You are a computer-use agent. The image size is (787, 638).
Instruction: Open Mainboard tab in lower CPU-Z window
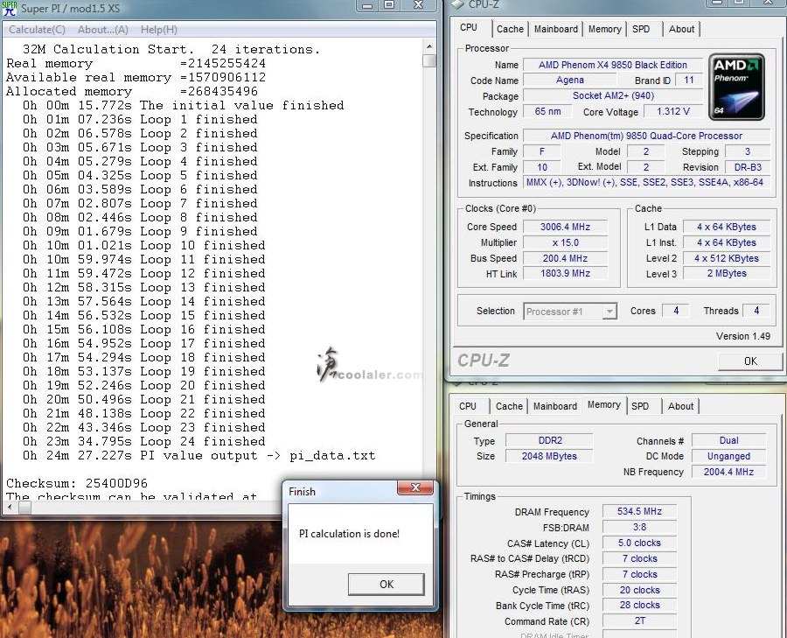click(x=554, y=406)
